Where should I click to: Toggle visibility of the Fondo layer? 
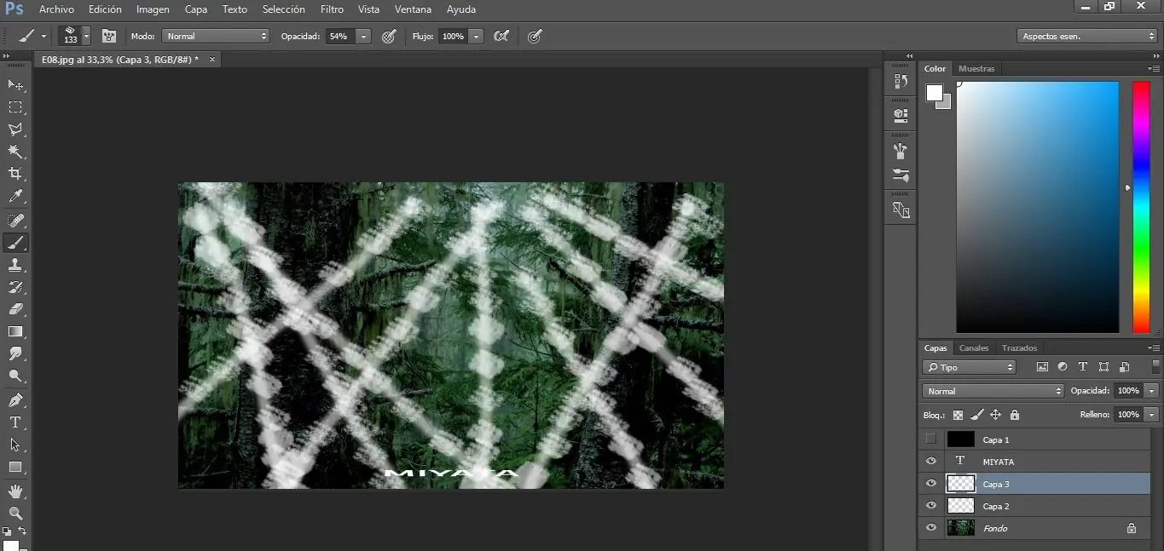point(931,528)
